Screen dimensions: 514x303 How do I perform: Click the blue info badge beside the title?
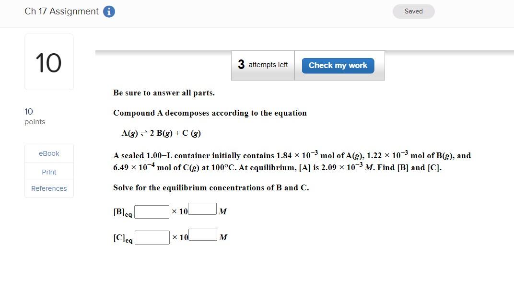click(109, 11)
